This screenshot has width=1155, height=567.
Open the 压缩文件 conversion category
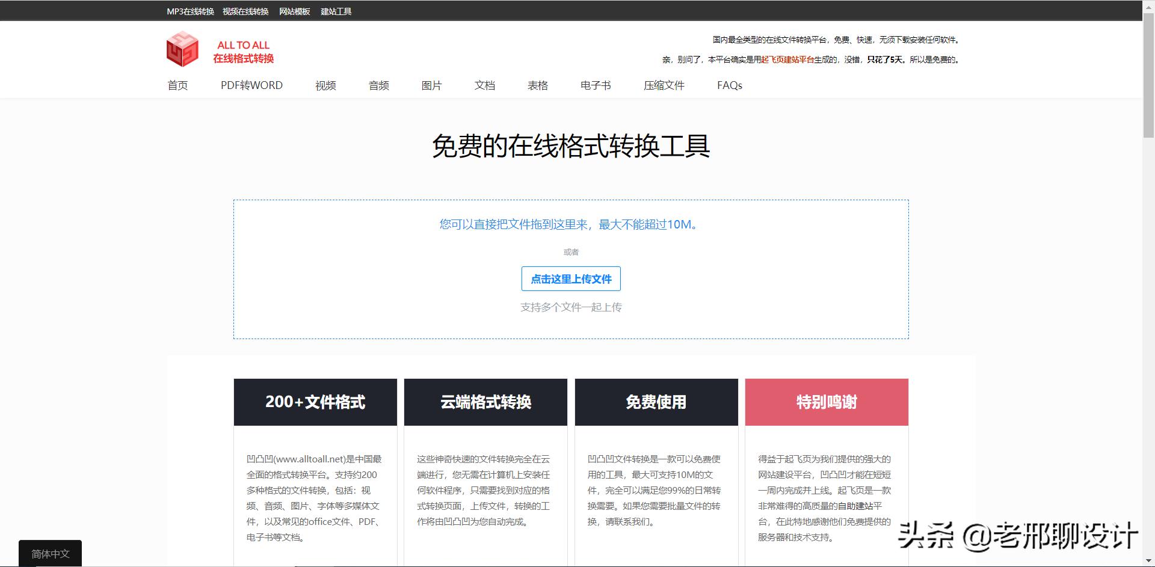coord(664,85)
